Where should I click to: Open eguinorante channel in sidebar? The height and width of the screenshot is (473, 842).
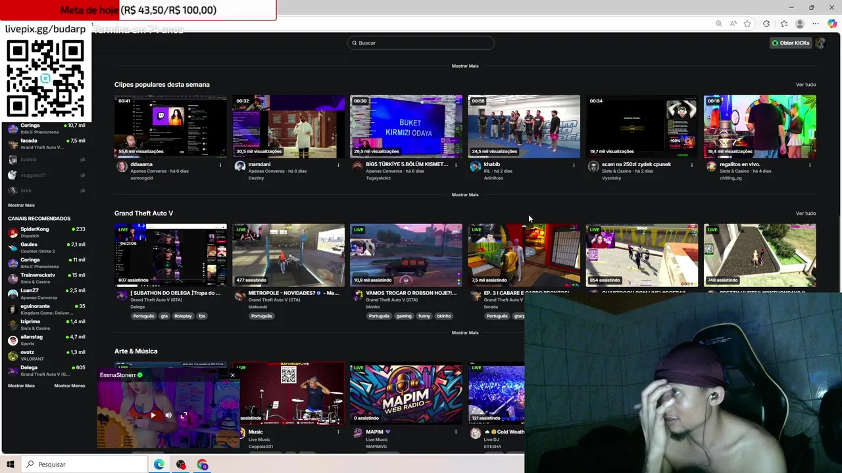point(46,309)
